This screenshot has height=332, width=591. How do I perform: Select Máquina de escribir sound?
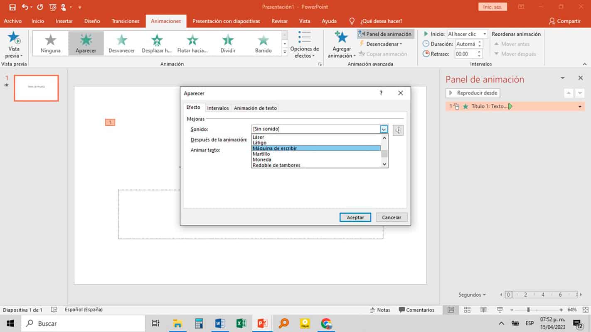(316, 148)
